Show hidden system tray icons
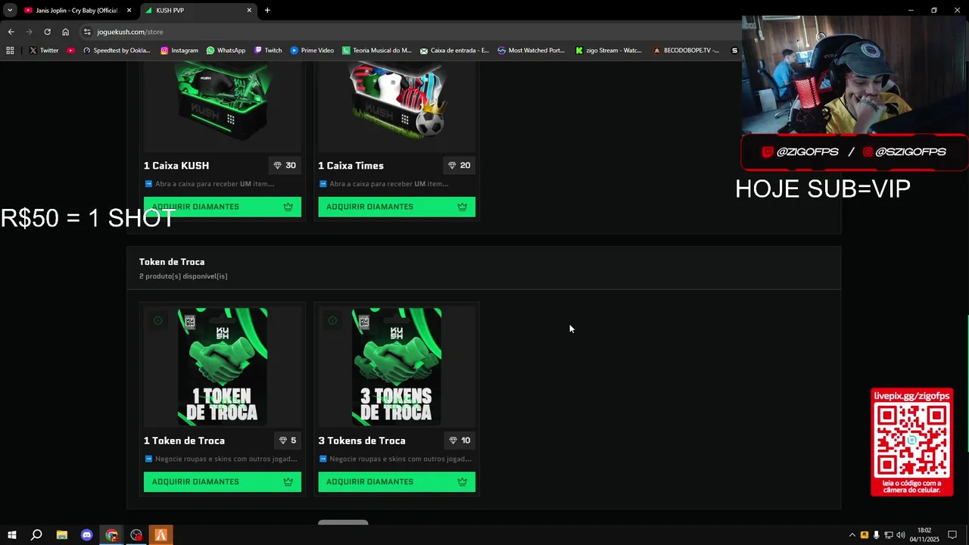Viewport: 969px width, 545px height. click(x=852, y=535)
